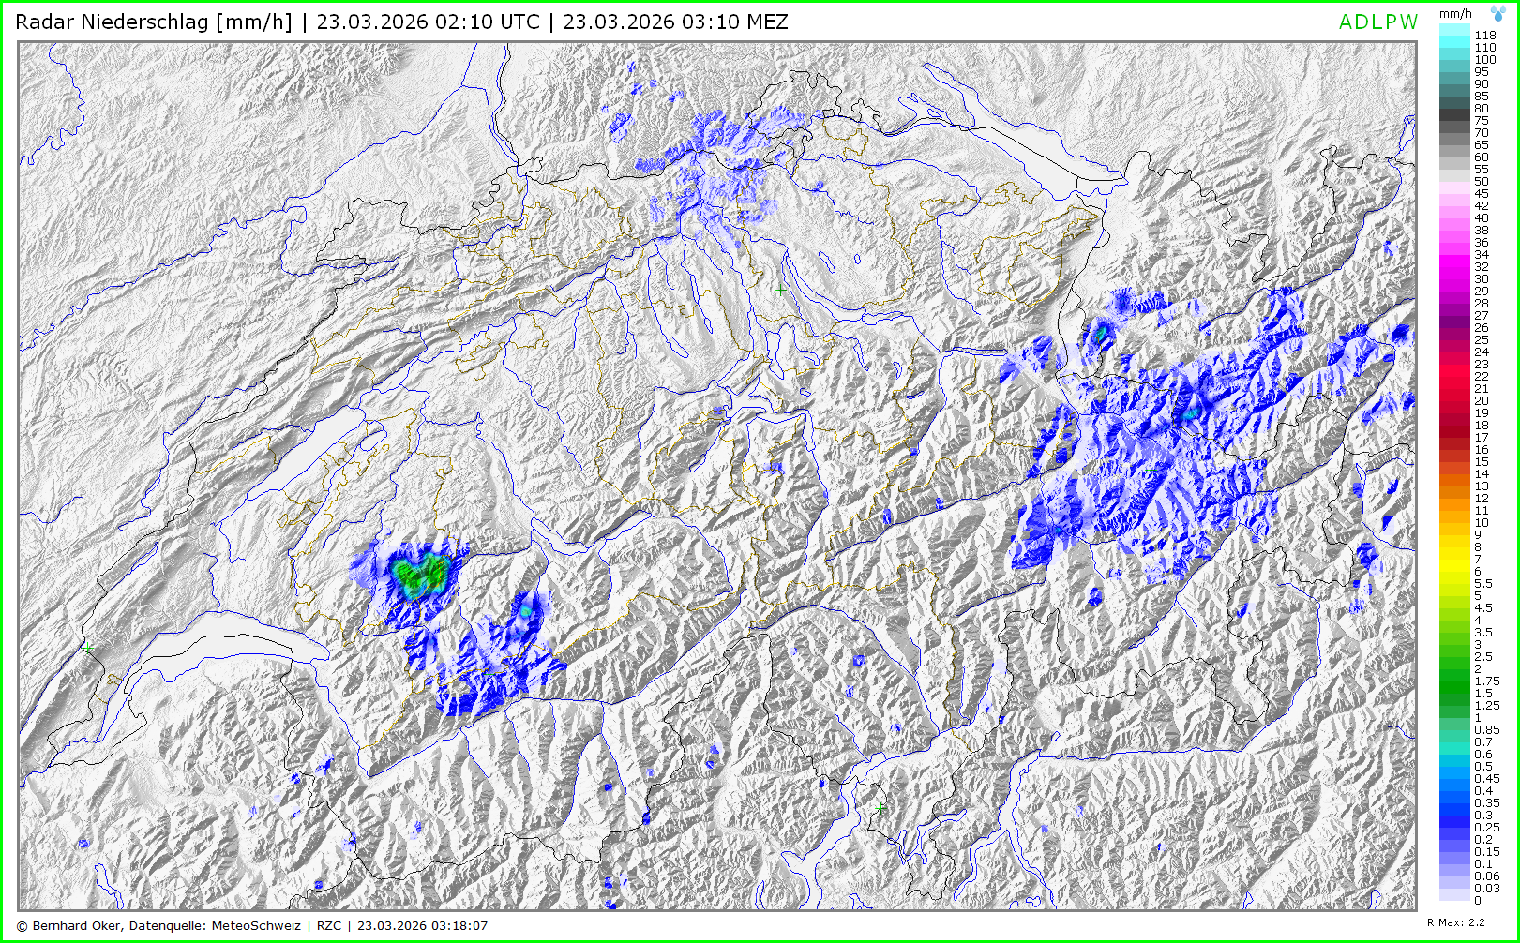The height and width of the screenshot is (943, 1520).
Task: Select the 2 mm/h green legend swatch
Action: [1454, 668]
